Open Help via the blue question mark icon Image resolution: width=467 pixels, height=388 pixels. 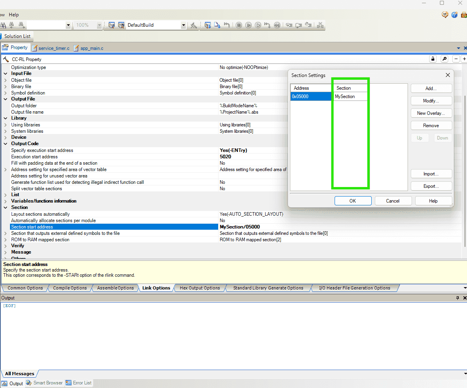tap(455, 15)
